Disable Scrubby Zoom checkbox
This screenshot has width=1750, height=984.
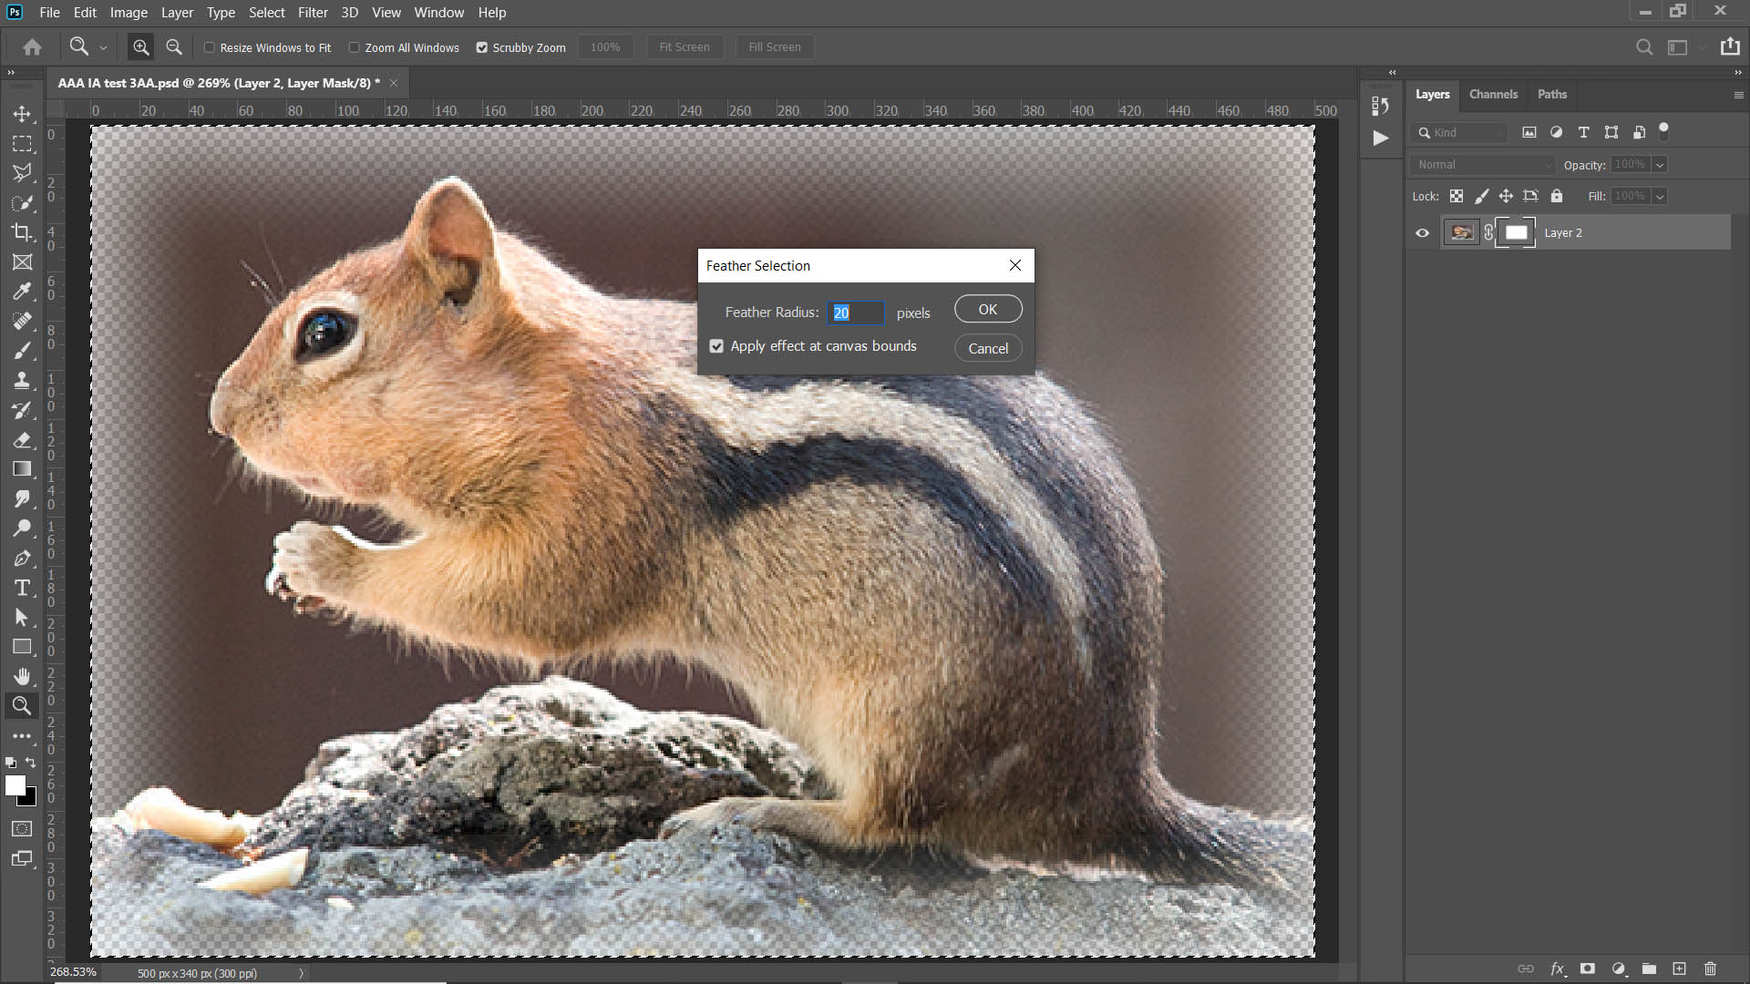click(x=482, y=47)
